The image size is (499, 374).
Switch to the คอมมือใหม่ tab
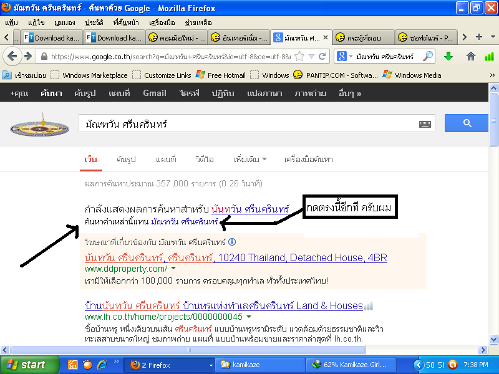click(x=177, y=38)
